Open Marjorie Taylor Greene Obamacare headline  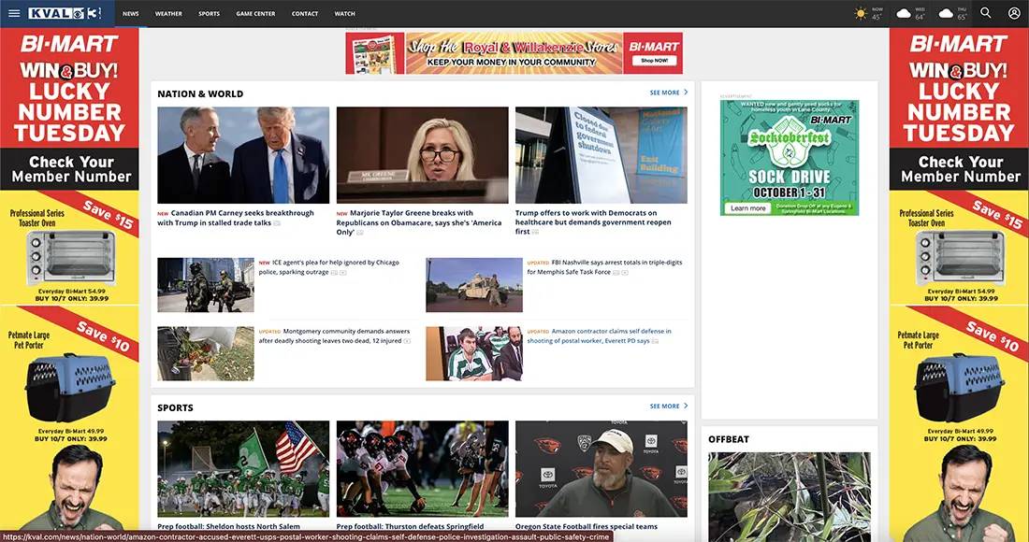tap(419, 222)
